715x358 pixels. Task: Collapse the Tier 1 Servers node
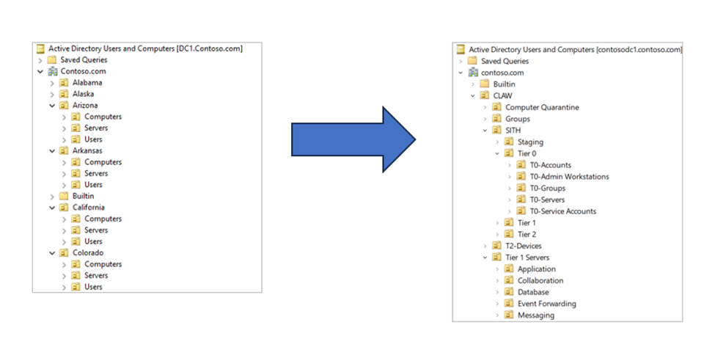(x=485, y=257)
